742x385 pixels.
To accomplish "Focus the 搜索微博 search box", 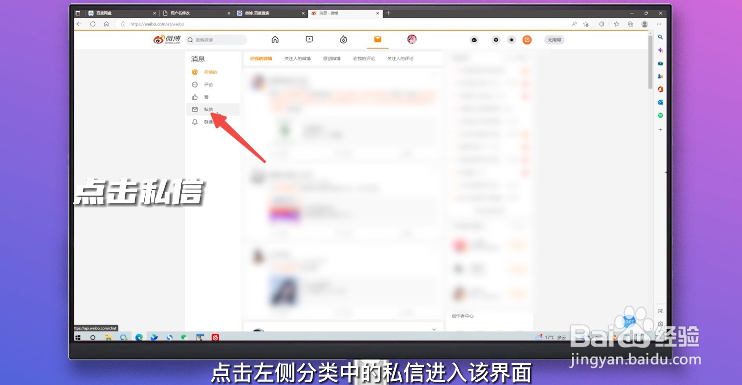I will pyautogui.click(x=216, y=40).
